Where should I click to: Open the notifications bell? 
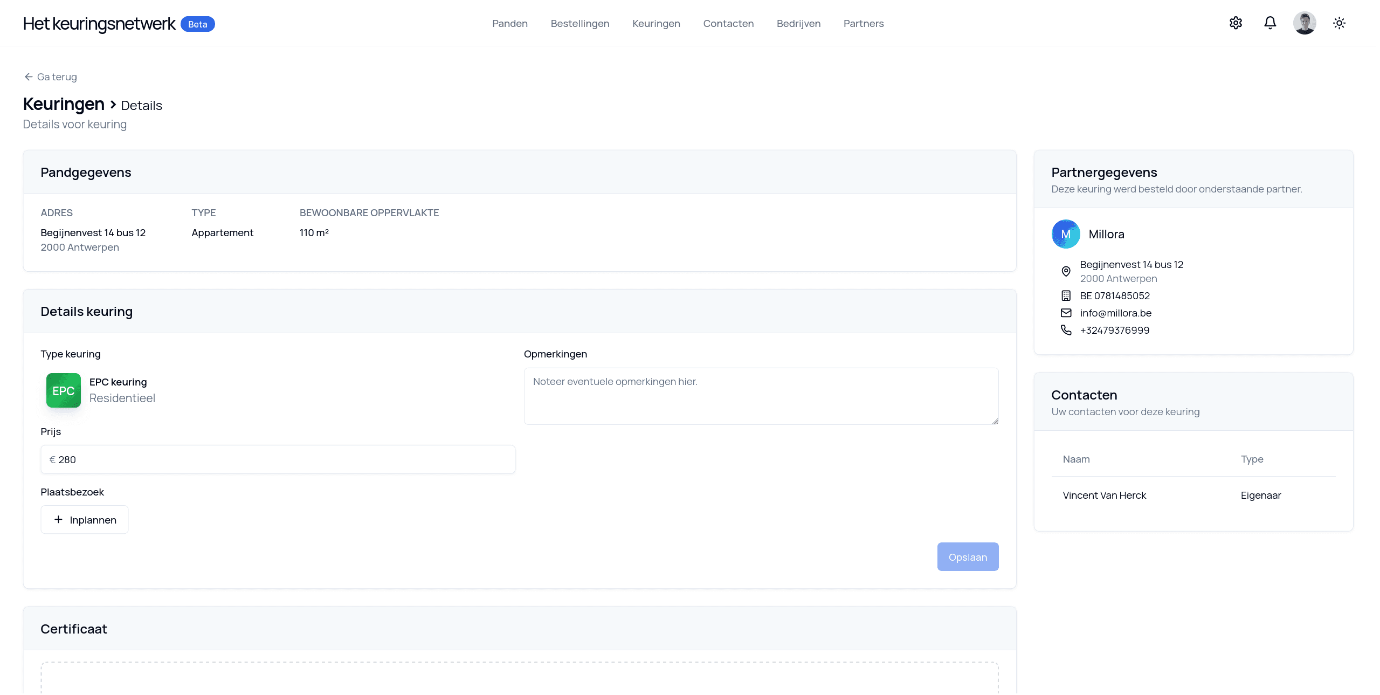click(1270, 23)
